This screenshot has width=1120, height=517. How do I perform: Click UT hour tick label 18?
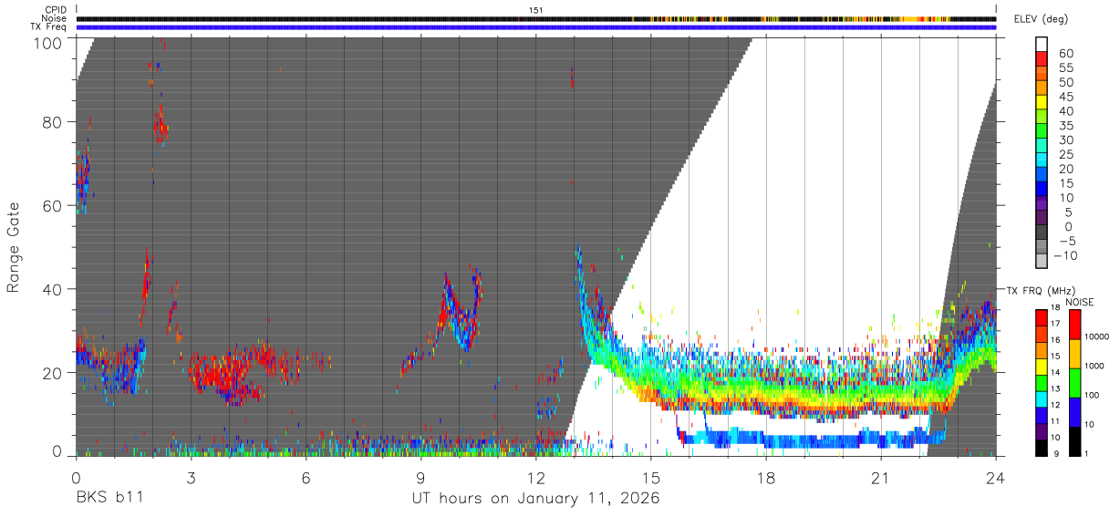click(765, 477)
